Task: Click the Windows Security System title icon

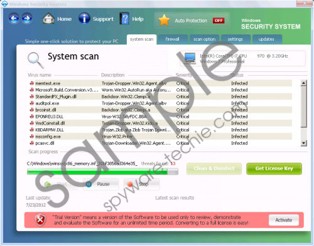Action: [x=4, y=4]
